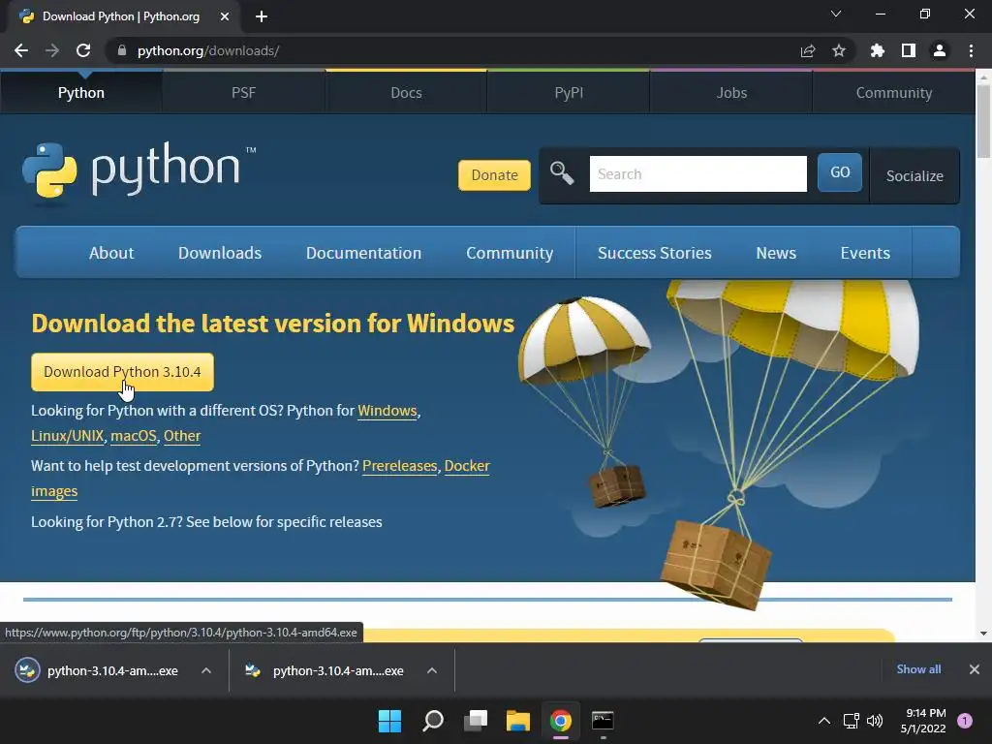Image resolution: width=992 pixels, height=744 pixels.
Task: Toggle the browser side panel icon
Action: [909, 50]
